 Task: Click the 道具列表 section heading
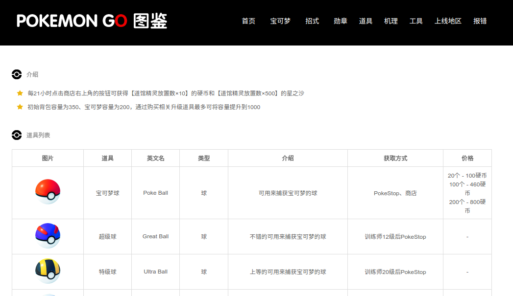coord(38,135)
